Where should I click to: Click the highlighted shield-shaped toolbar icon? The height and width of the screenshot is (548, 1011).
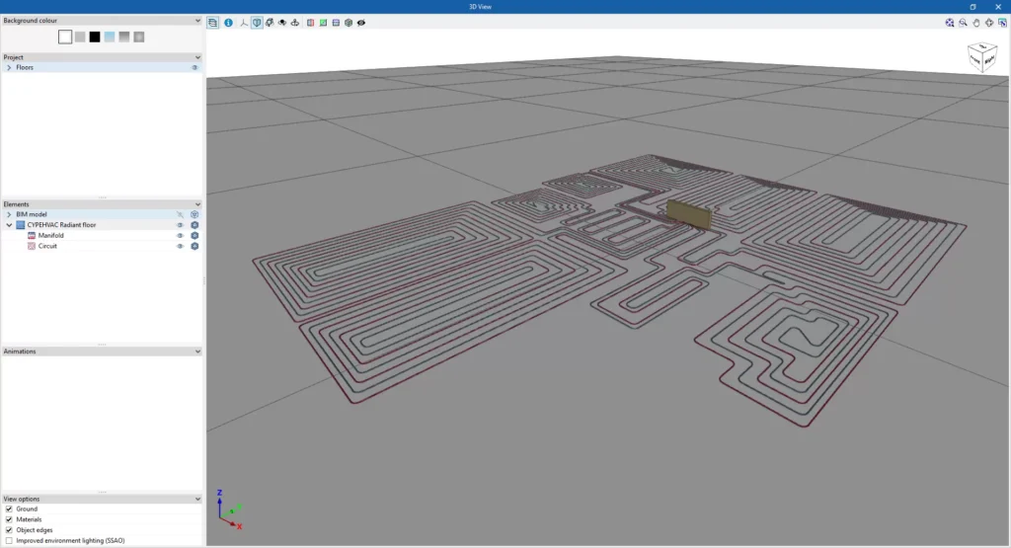pos(257,23)
